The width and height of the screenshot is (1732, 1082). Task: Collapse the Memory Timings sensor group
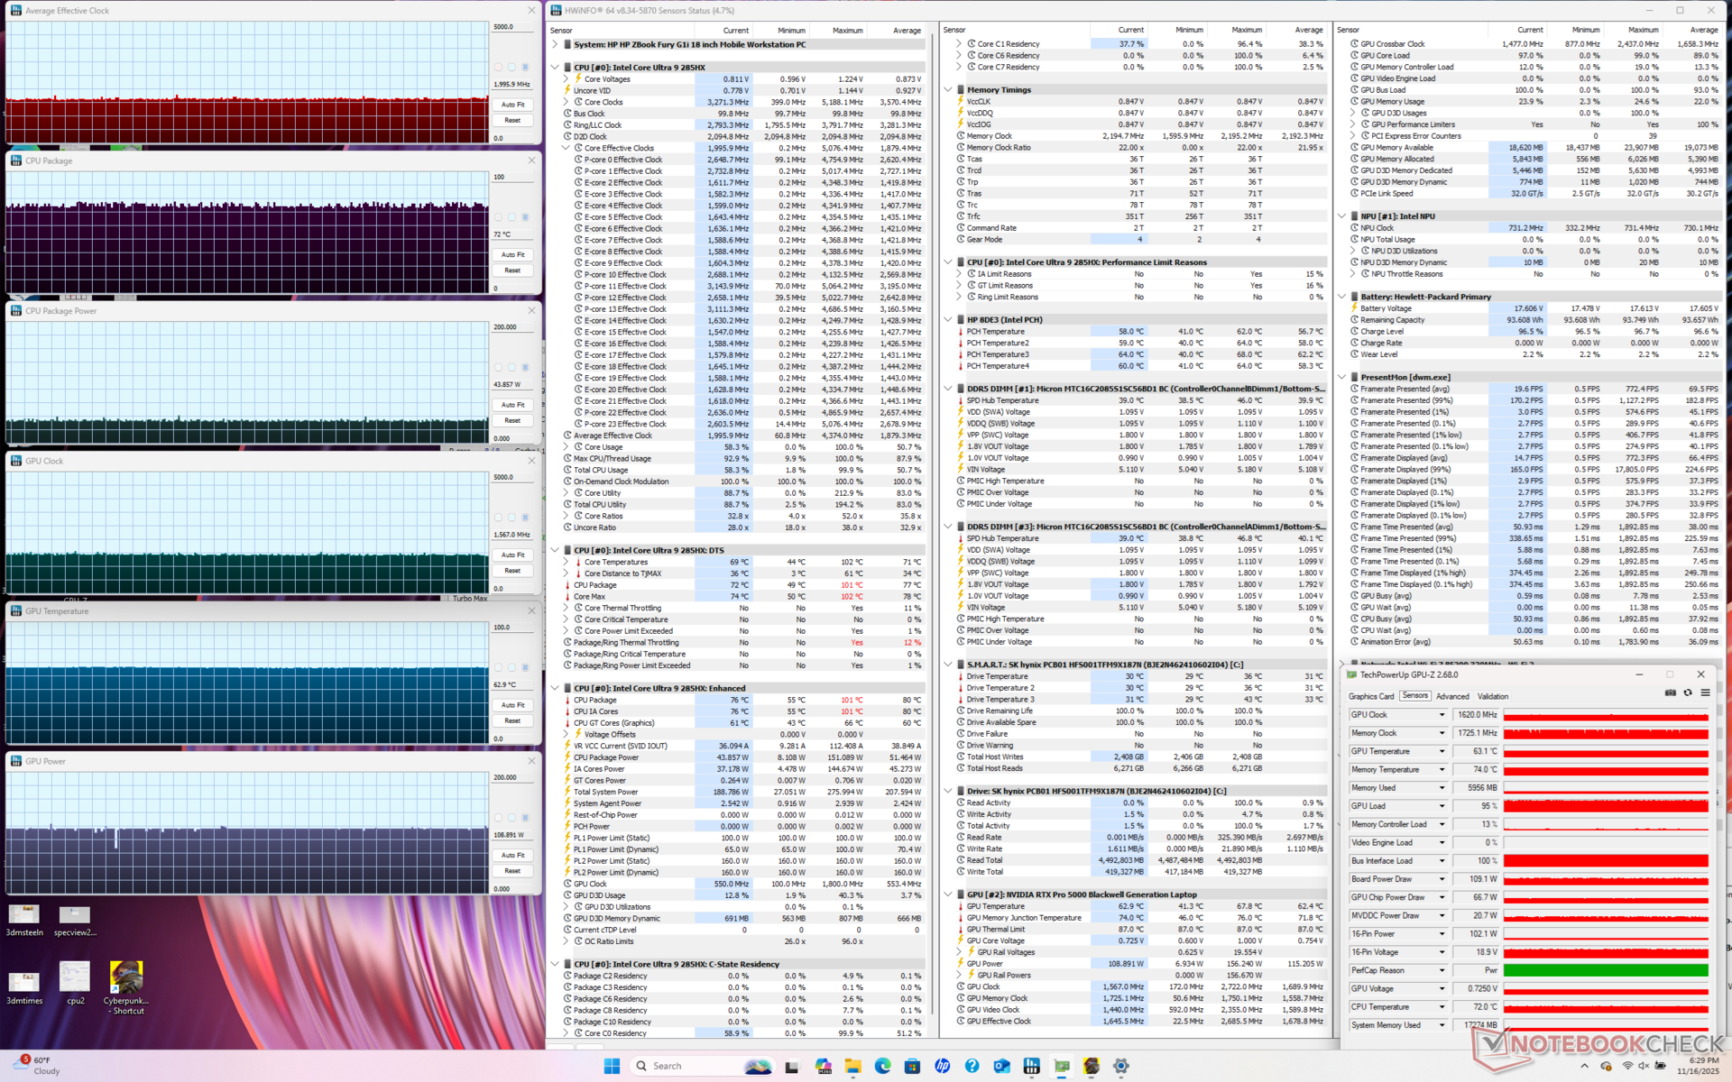[948, 90]
